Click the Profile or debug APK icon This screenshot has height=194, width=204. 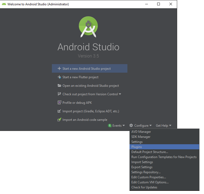pos(59,103)
